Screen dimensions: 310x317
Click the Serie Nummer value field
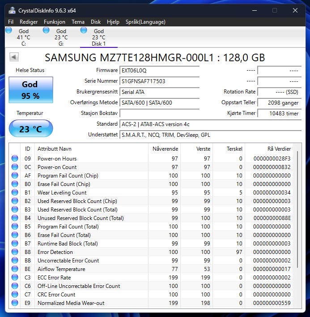(x=159, y=81)
